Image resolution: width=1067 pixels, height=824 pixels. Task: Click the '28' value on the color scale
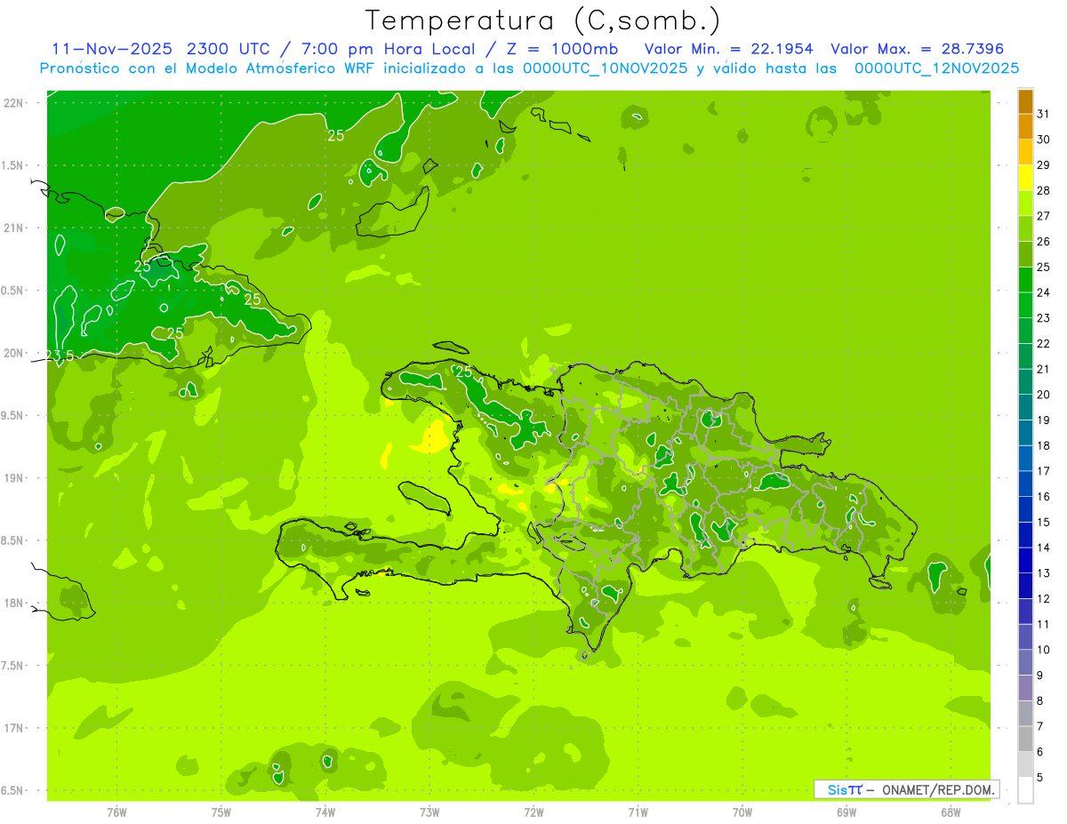[1044, 190]
